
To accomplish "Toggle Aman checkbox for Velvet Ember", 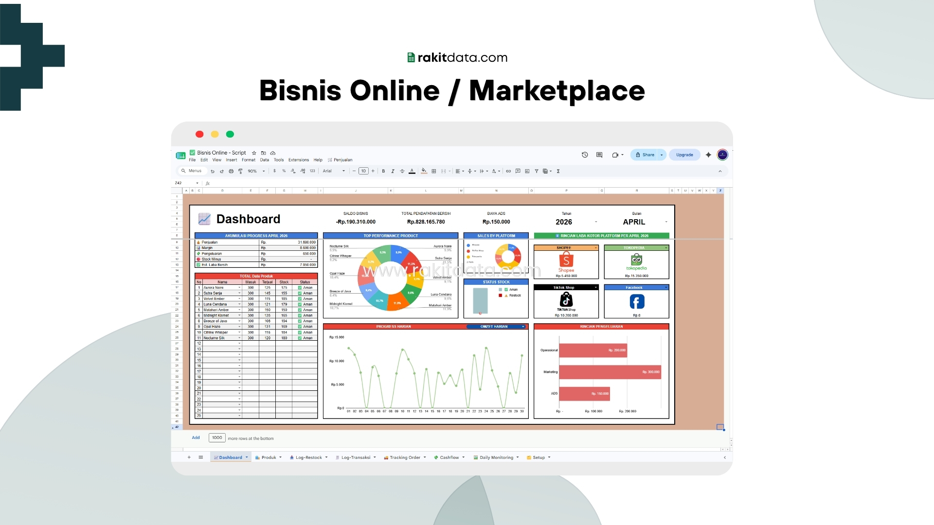I will (300, 299).
